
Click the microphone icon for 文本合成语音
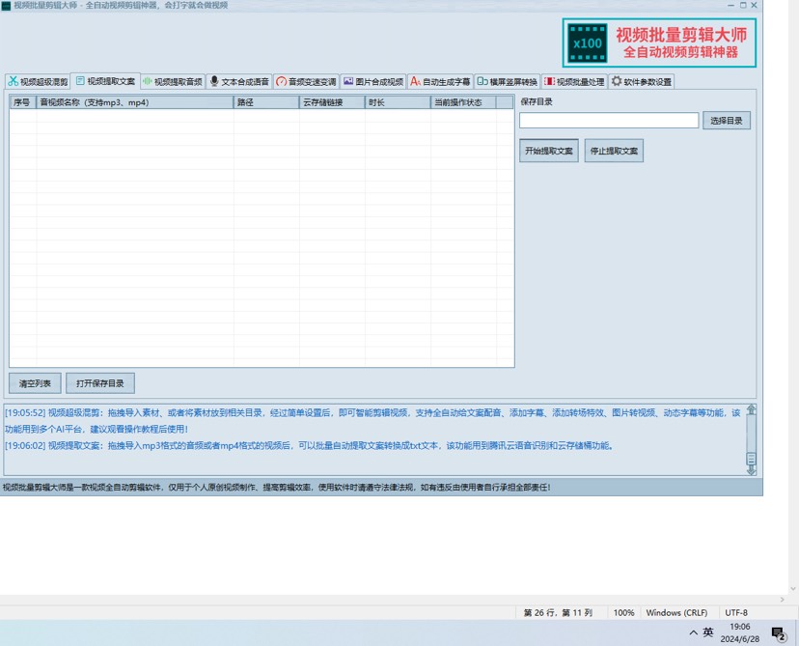click(214, 82)
